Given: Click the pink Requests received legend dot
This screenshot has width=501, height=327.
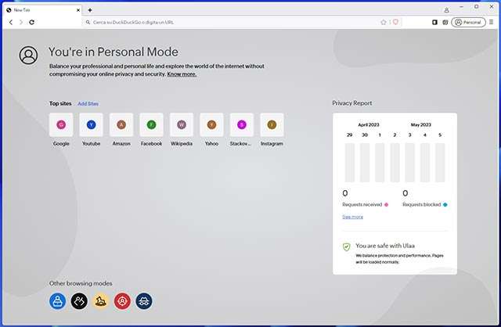Looking at the screenshot, I should point(386,205).
